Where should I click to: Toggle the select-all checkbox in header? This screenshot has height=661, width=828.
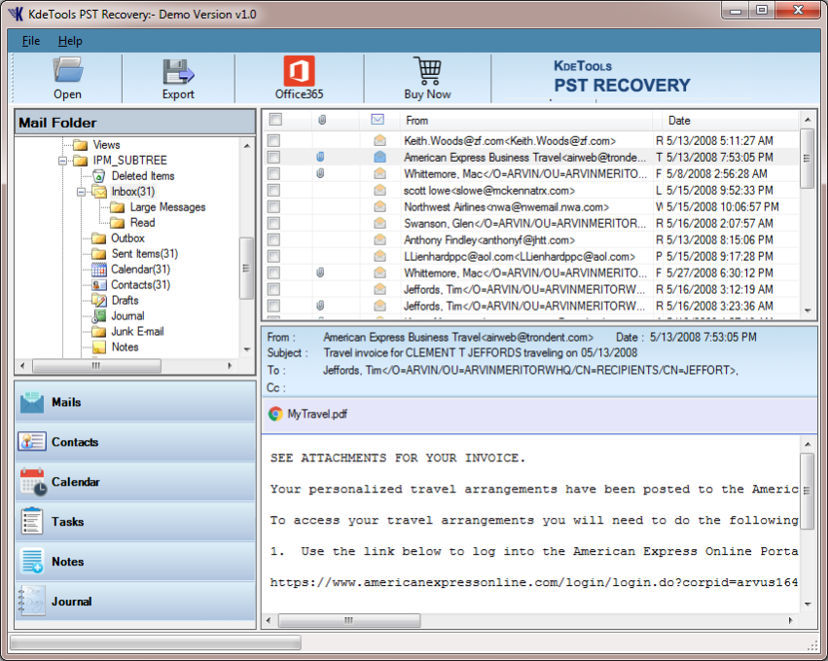pos(275,120)
